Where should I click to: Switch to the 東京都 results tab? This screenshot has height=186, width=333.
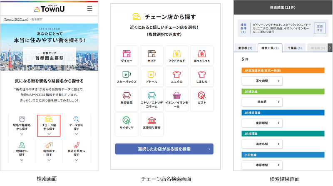(x=246, y=48)
